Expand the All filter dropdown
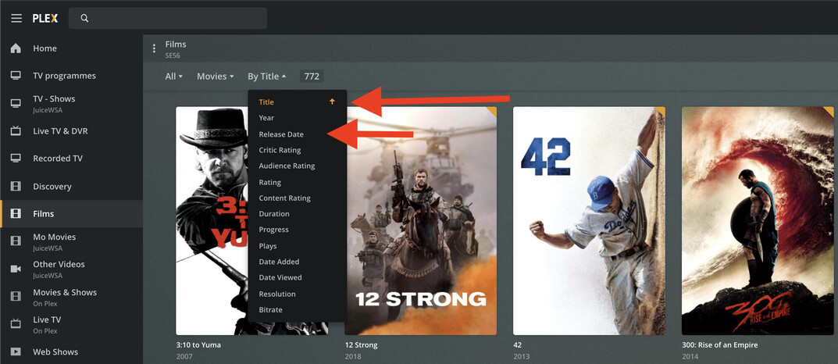Viewport: 838px width, 364px height. [173, 77]
